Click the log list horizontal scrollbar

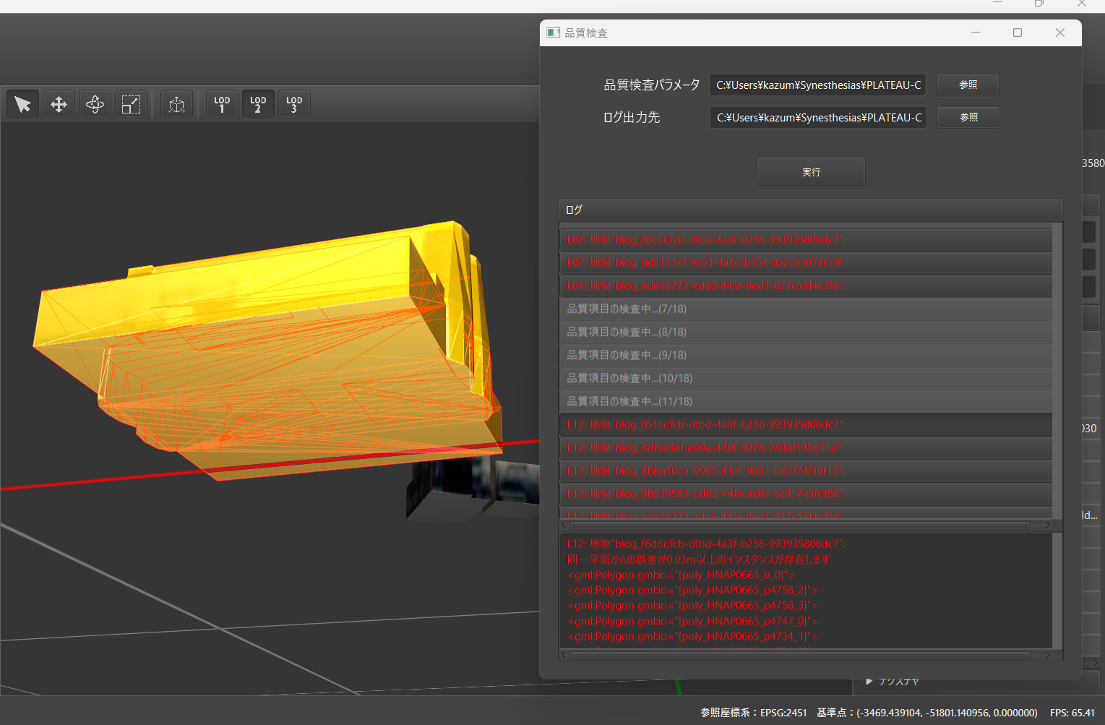click(800, 525)
